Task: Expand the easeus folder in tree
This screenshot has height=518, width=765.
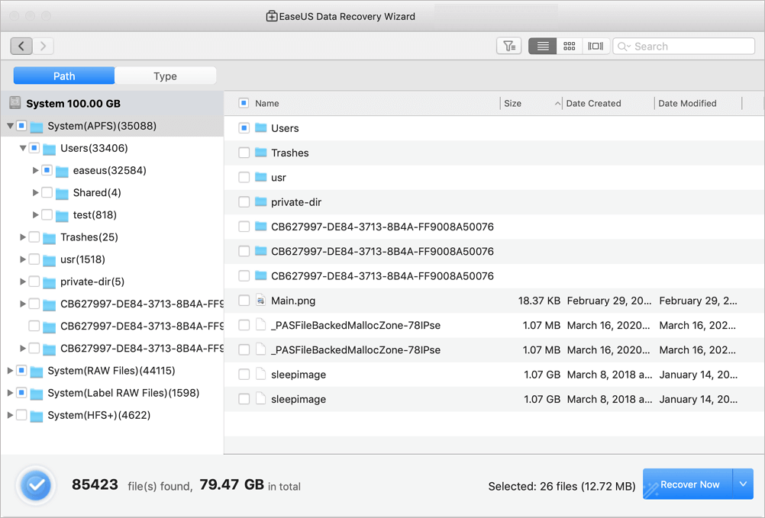Action: coord(36,170)
